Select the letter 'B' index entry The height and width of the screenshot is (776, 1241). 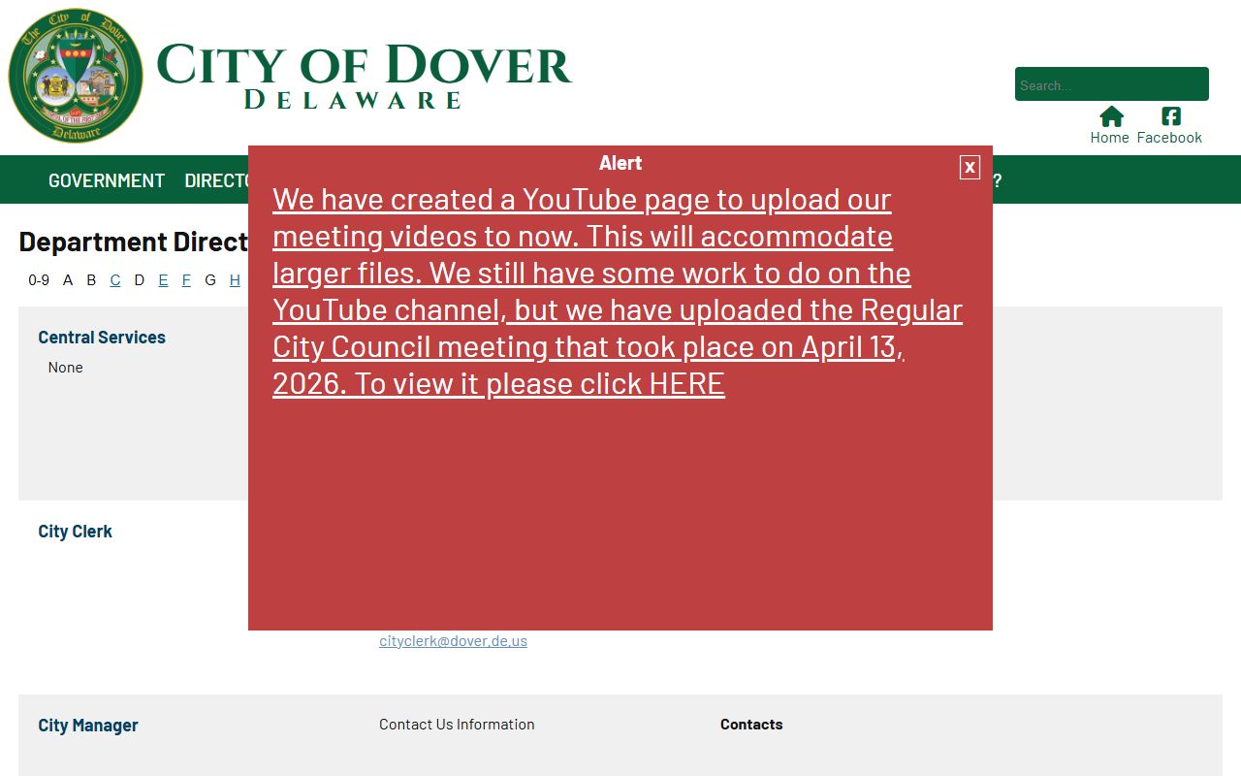point(91,280)
